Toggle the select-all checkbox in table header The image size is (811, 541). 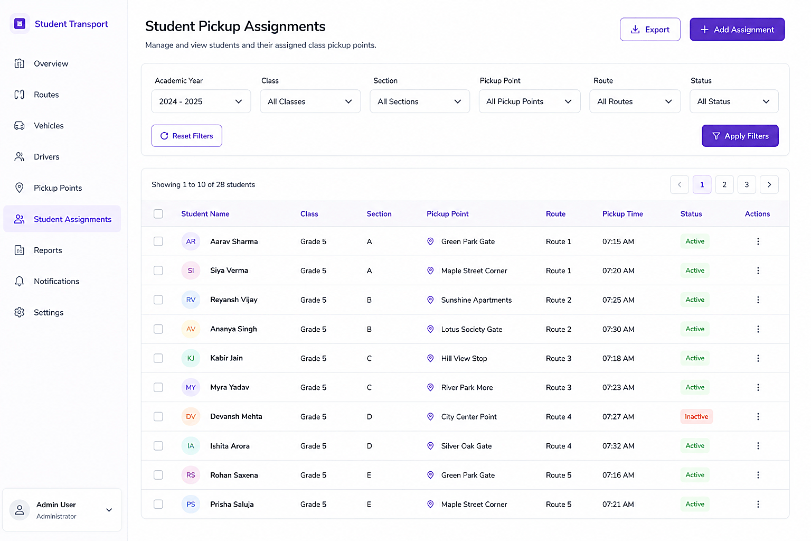(x=158, y=214)
